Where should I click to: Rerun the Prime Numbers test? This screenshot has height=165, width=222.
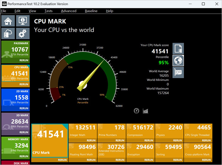(x=112, y=140)
